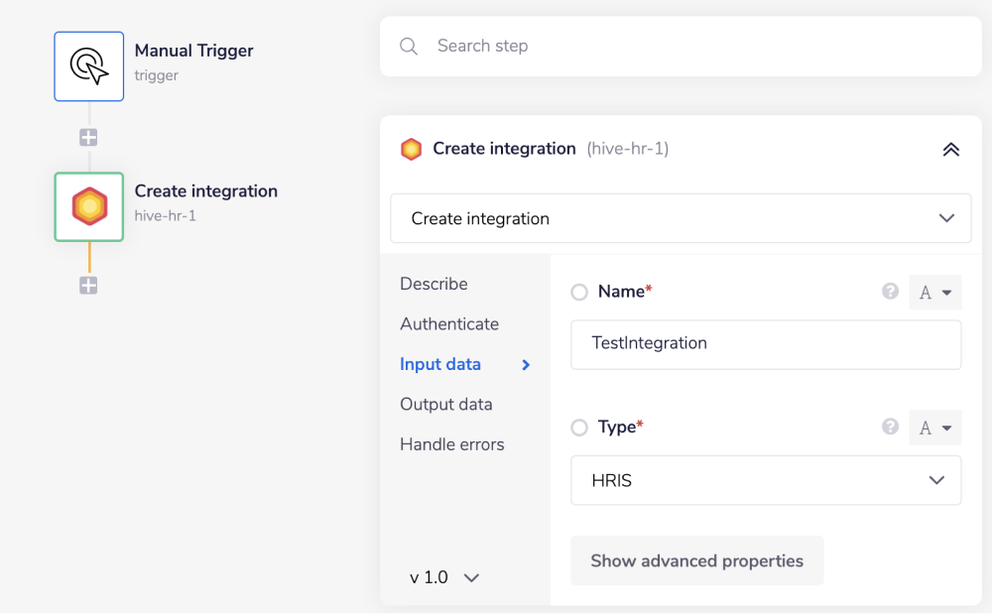
Task: Add step between trigger and integration
Action: (x=88, y=138)
